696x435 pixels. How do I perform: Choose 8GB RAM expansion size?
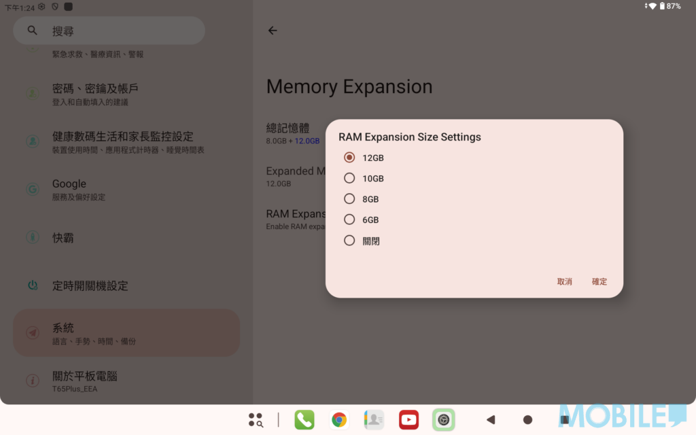point(349,199)
